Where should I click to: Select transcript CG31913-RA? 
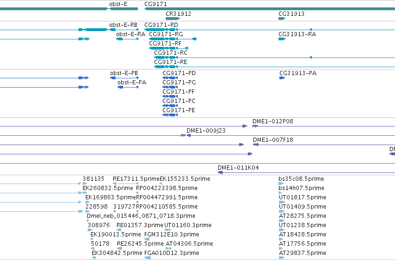pos(297,34)
